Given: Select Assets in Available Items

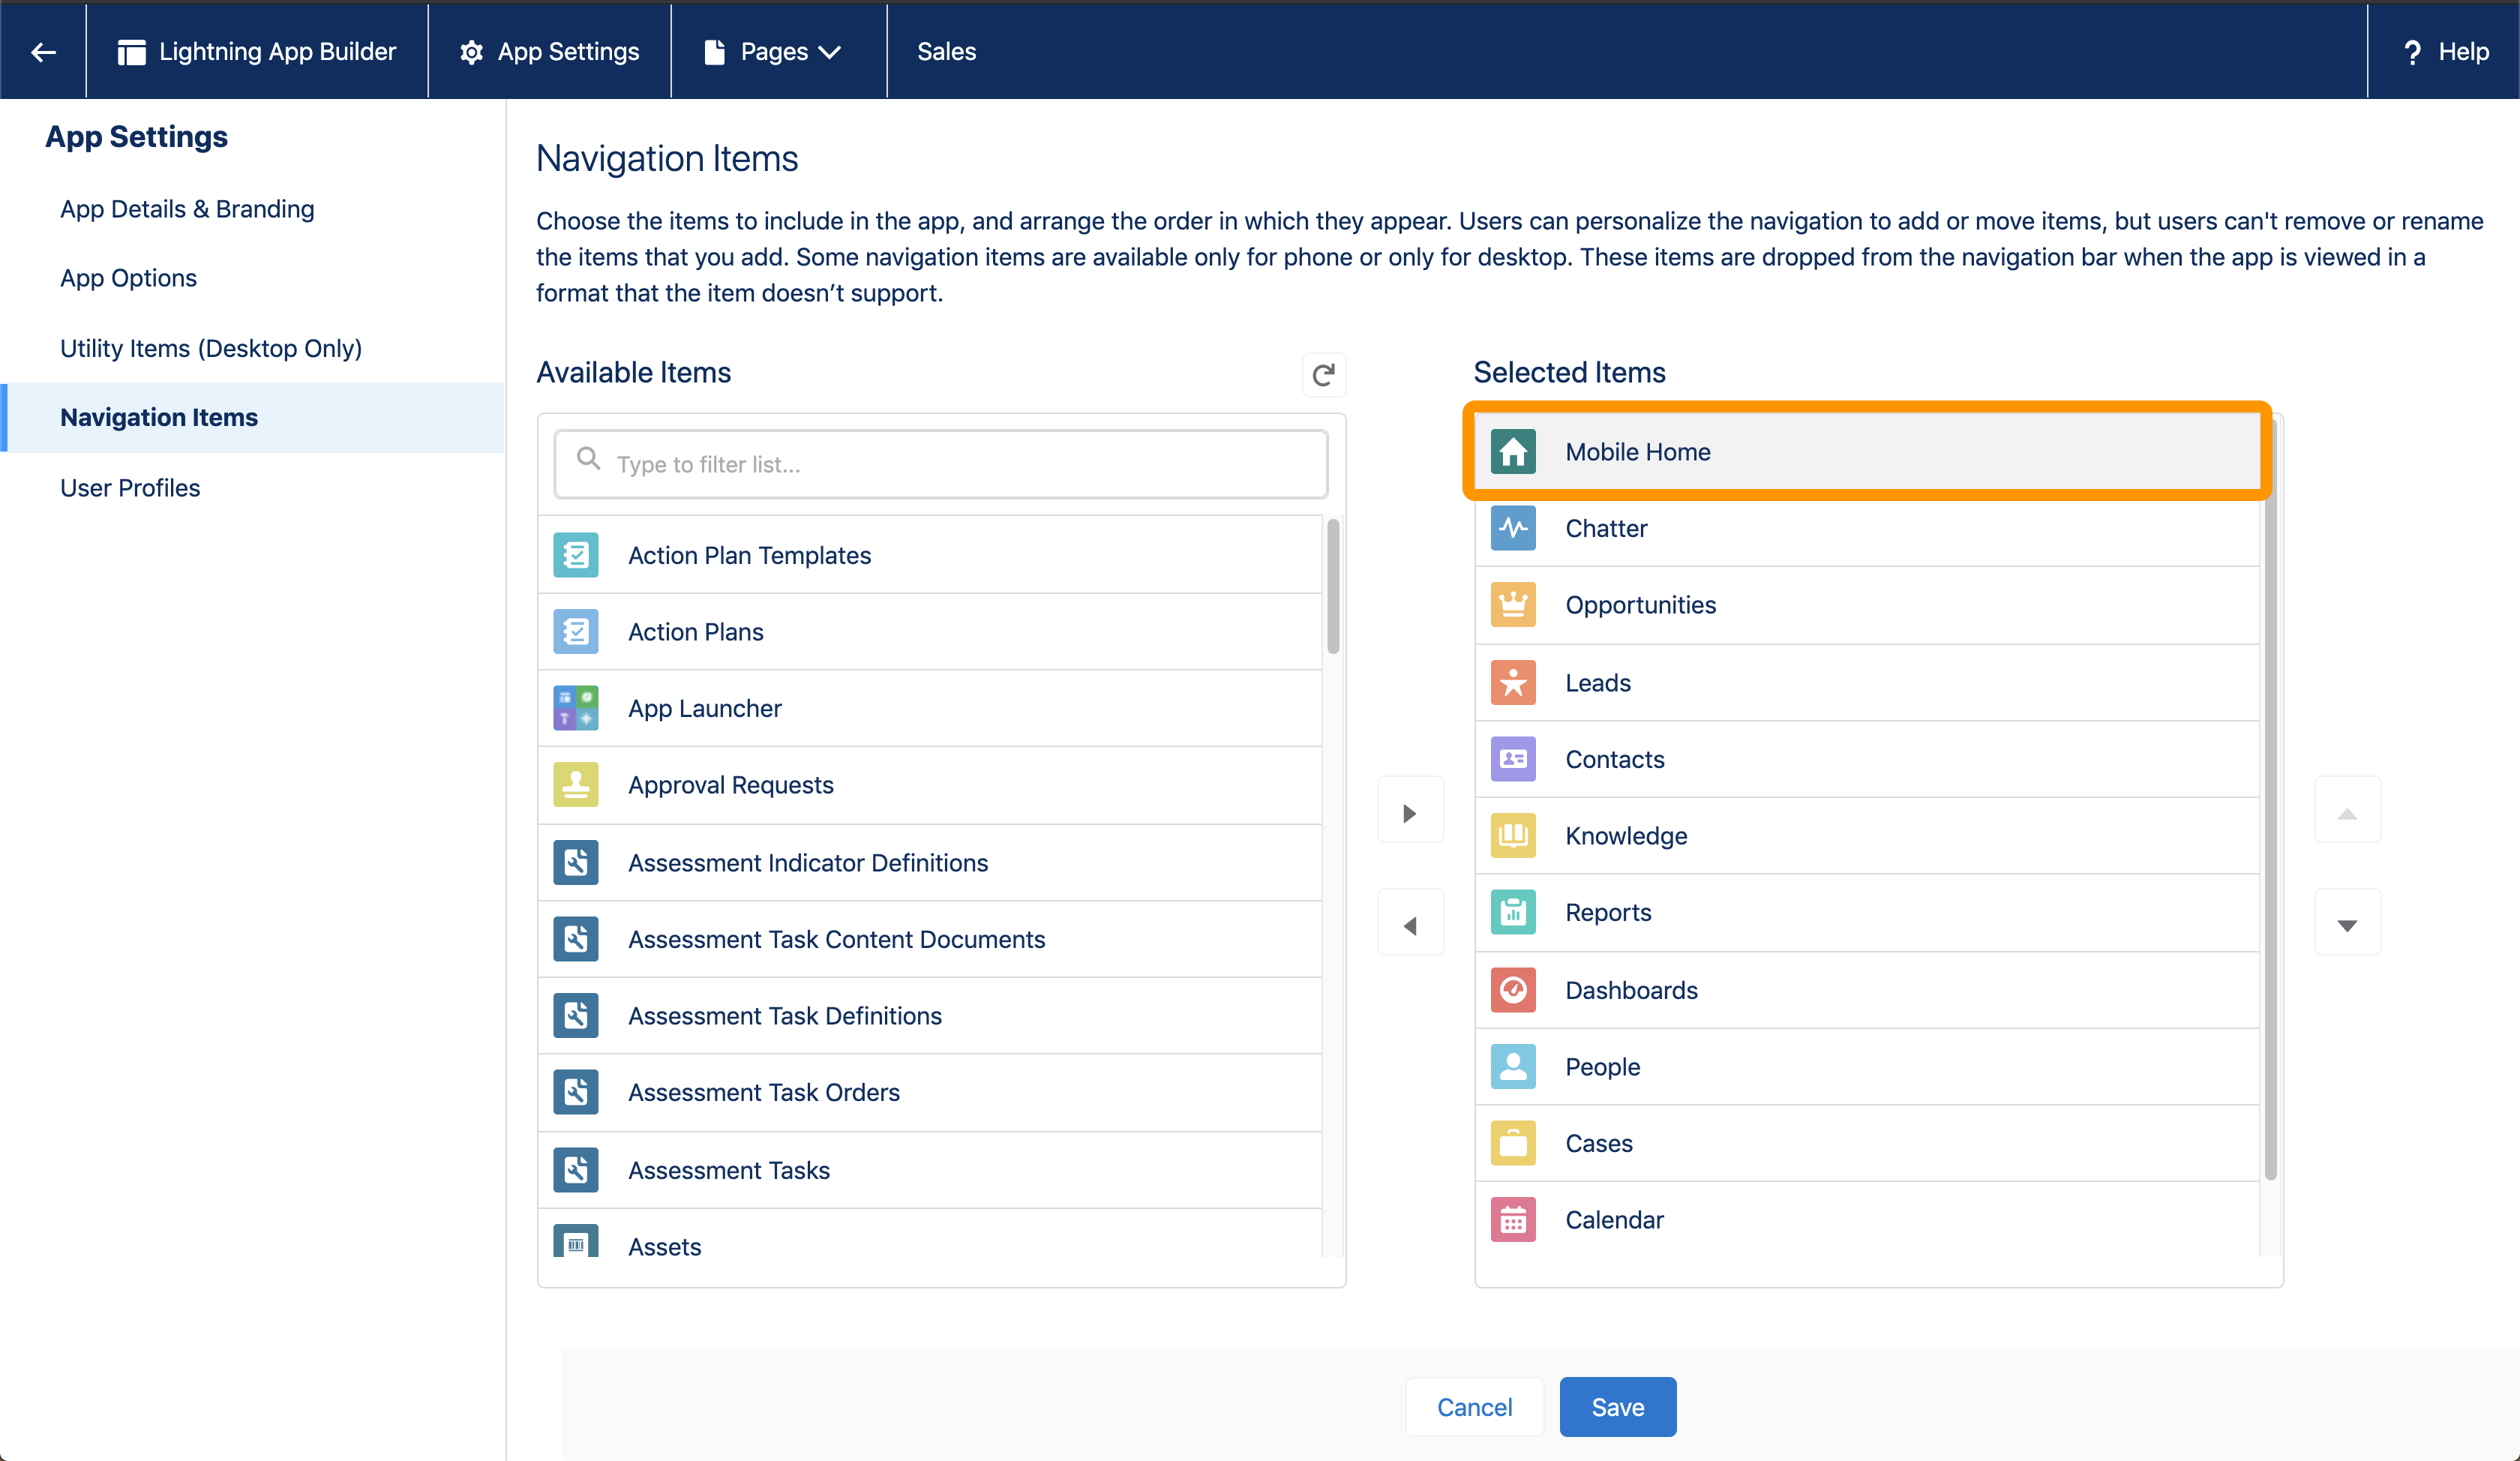Looking at the screenshot, I should click(664, 1247).
